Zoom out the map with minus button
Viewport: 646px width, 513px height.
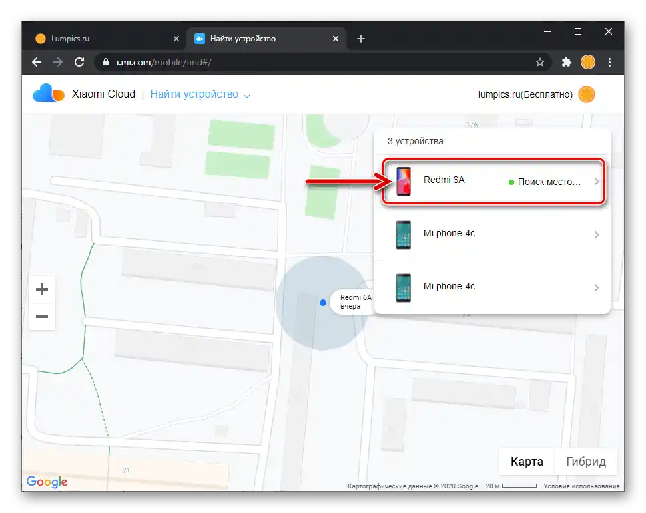tap(42, 317)
